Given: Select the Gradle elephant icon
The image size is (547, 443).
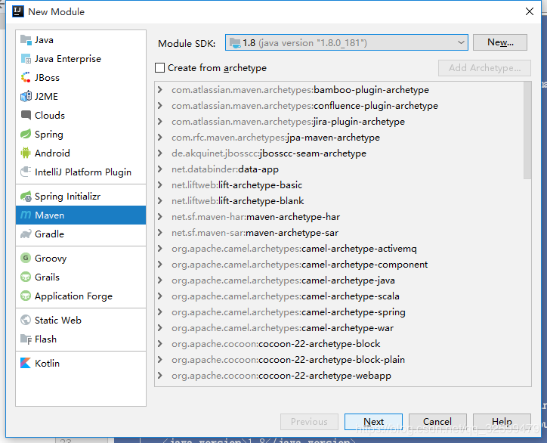Looking at the screenshot, I should (26, 234).
